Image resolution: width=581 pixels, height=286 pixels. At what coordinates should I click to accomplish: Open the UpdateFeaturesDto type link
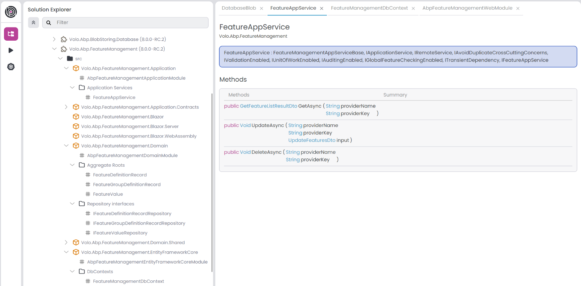pos(311,140)
